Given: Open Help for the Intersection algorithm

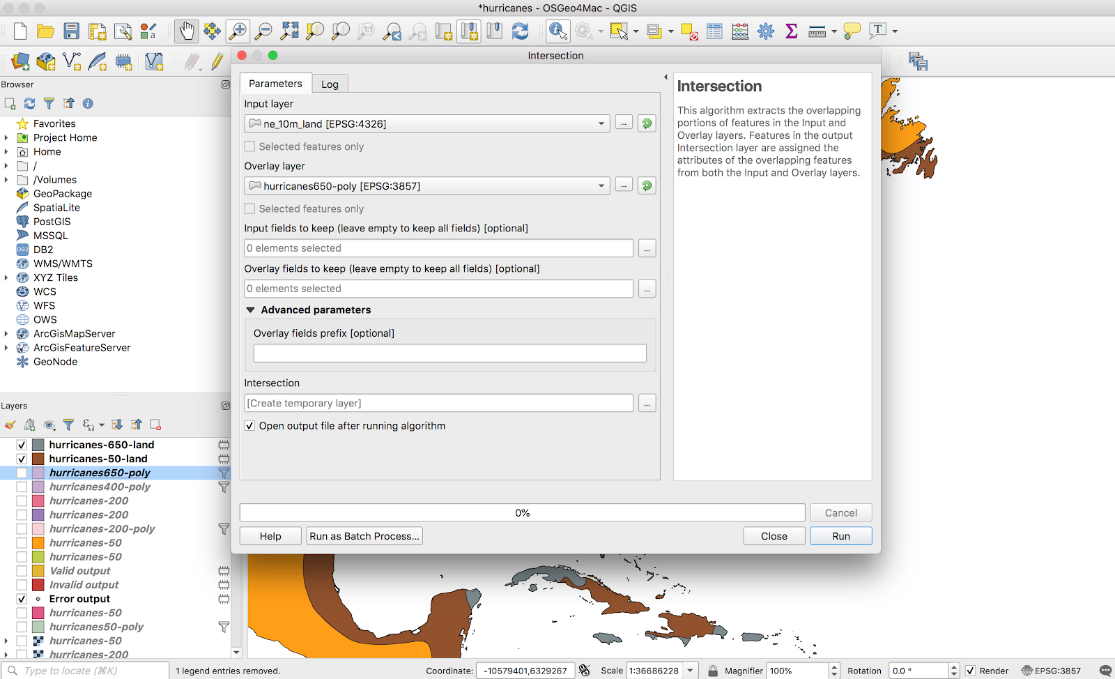Looking at the screenshot, I should (270, 536).
